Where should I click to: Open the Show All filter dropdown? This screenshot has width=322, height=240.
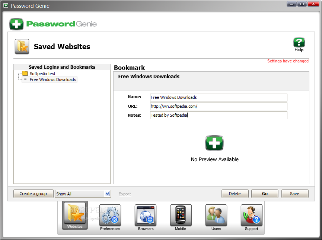click(x=83, y=194)
